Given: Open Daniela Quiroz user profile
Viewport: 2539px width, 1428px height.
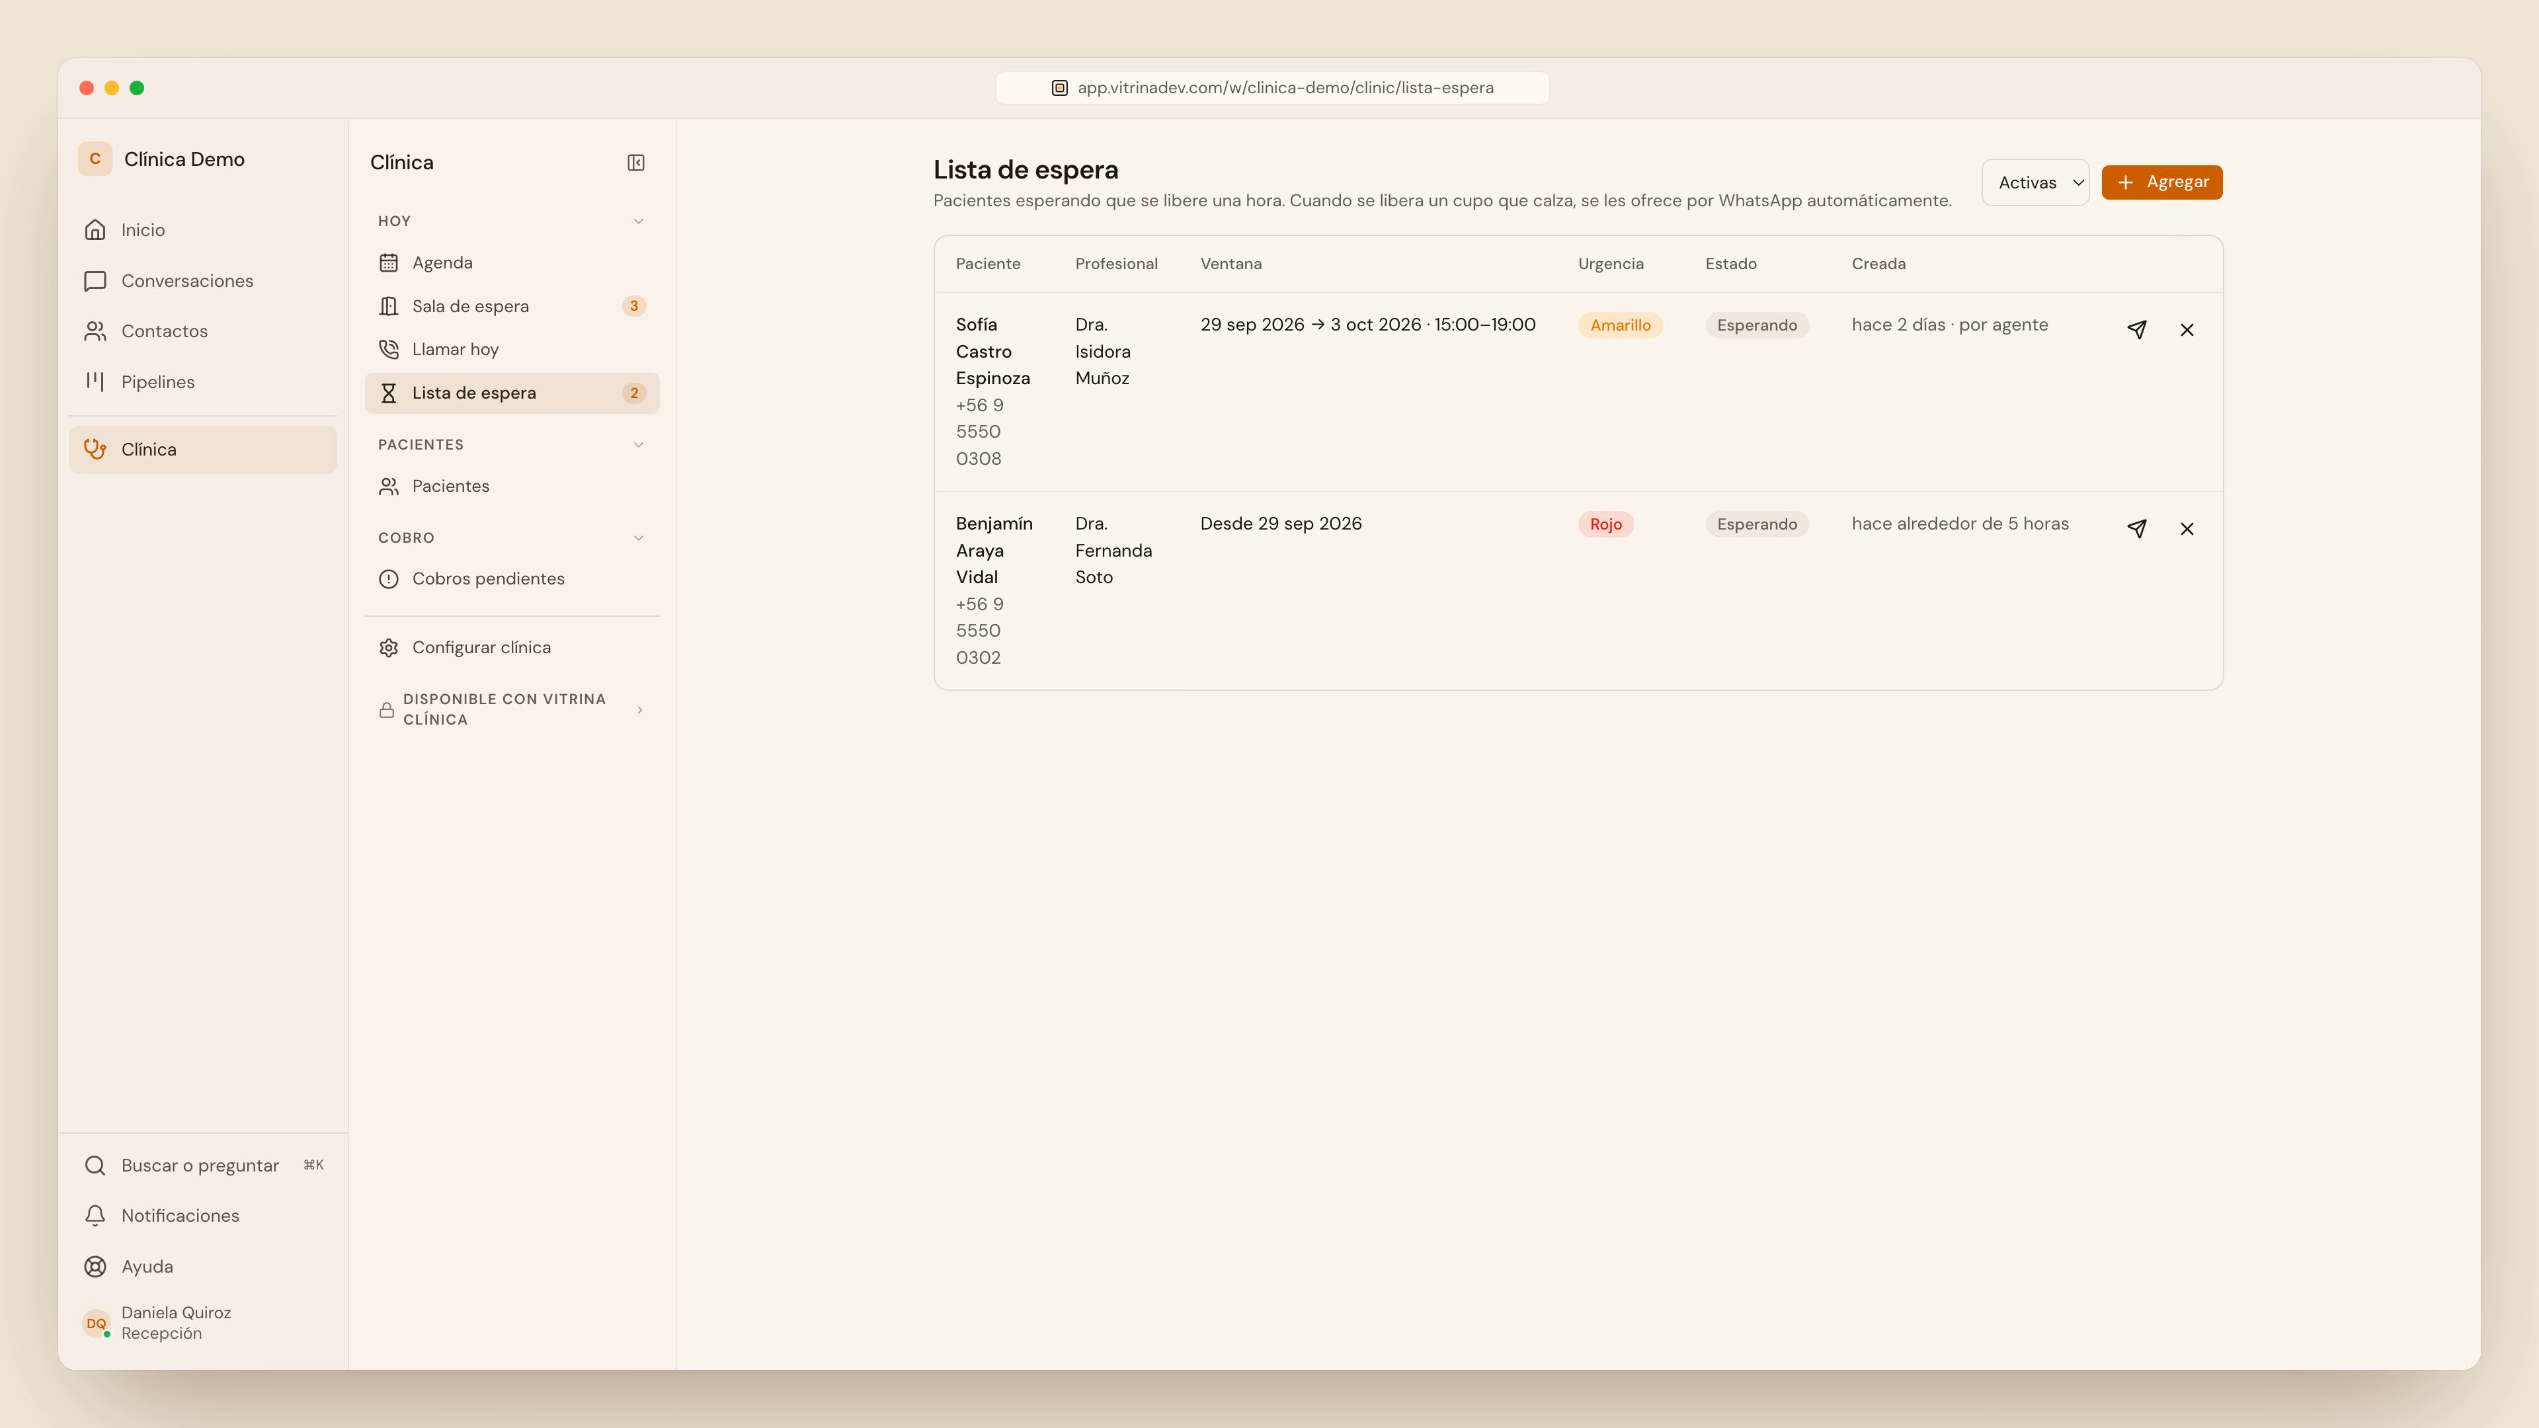Looking at the screenshot, I should pos(202,1322).
